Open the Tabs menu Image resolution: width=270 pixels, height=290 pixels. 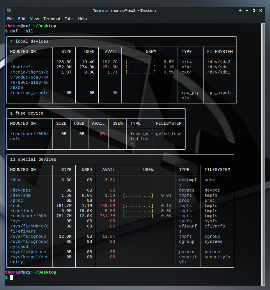point(69,19)
